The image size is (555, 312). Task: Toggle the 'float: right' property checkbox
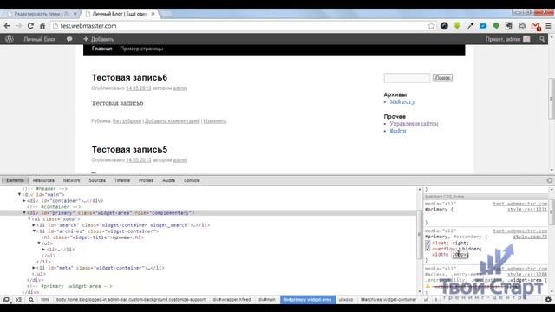(x=428, y=243)
